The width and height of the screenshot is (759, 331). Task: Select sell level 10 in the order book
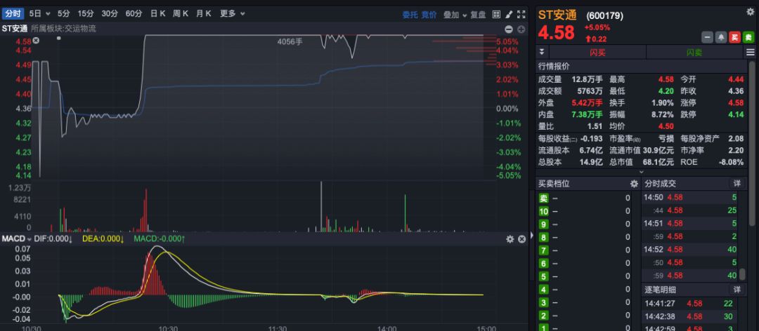(543, 211)
